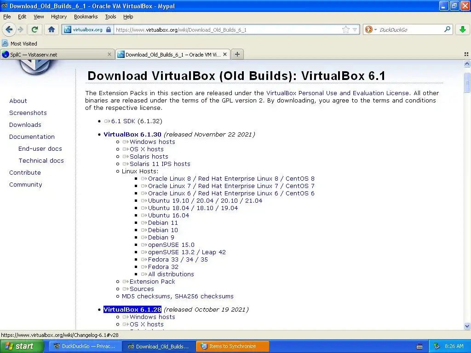The height and width of the screenshot is (353, 471).
Task: Download 6.1.30 OS X hosts
Action: coord(147,149)
